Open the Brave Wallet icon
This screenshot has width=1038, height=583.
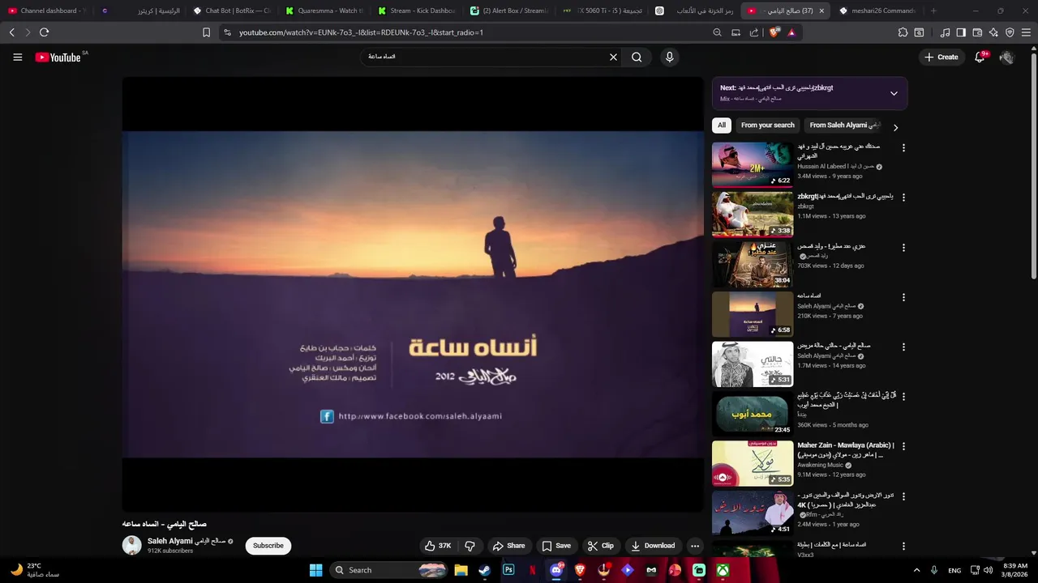(977, 32)
